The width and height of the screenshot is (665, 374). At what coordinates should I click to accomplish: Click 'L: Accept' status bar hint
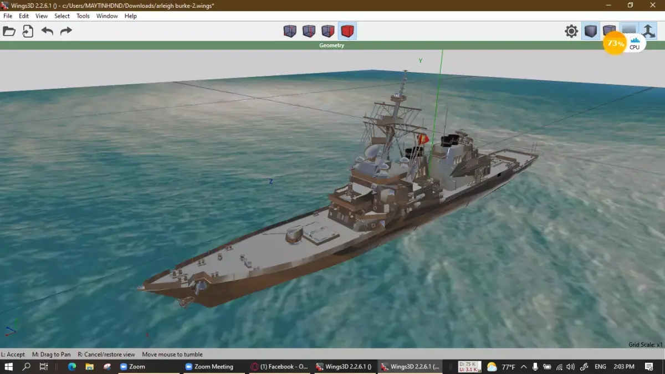13,354
